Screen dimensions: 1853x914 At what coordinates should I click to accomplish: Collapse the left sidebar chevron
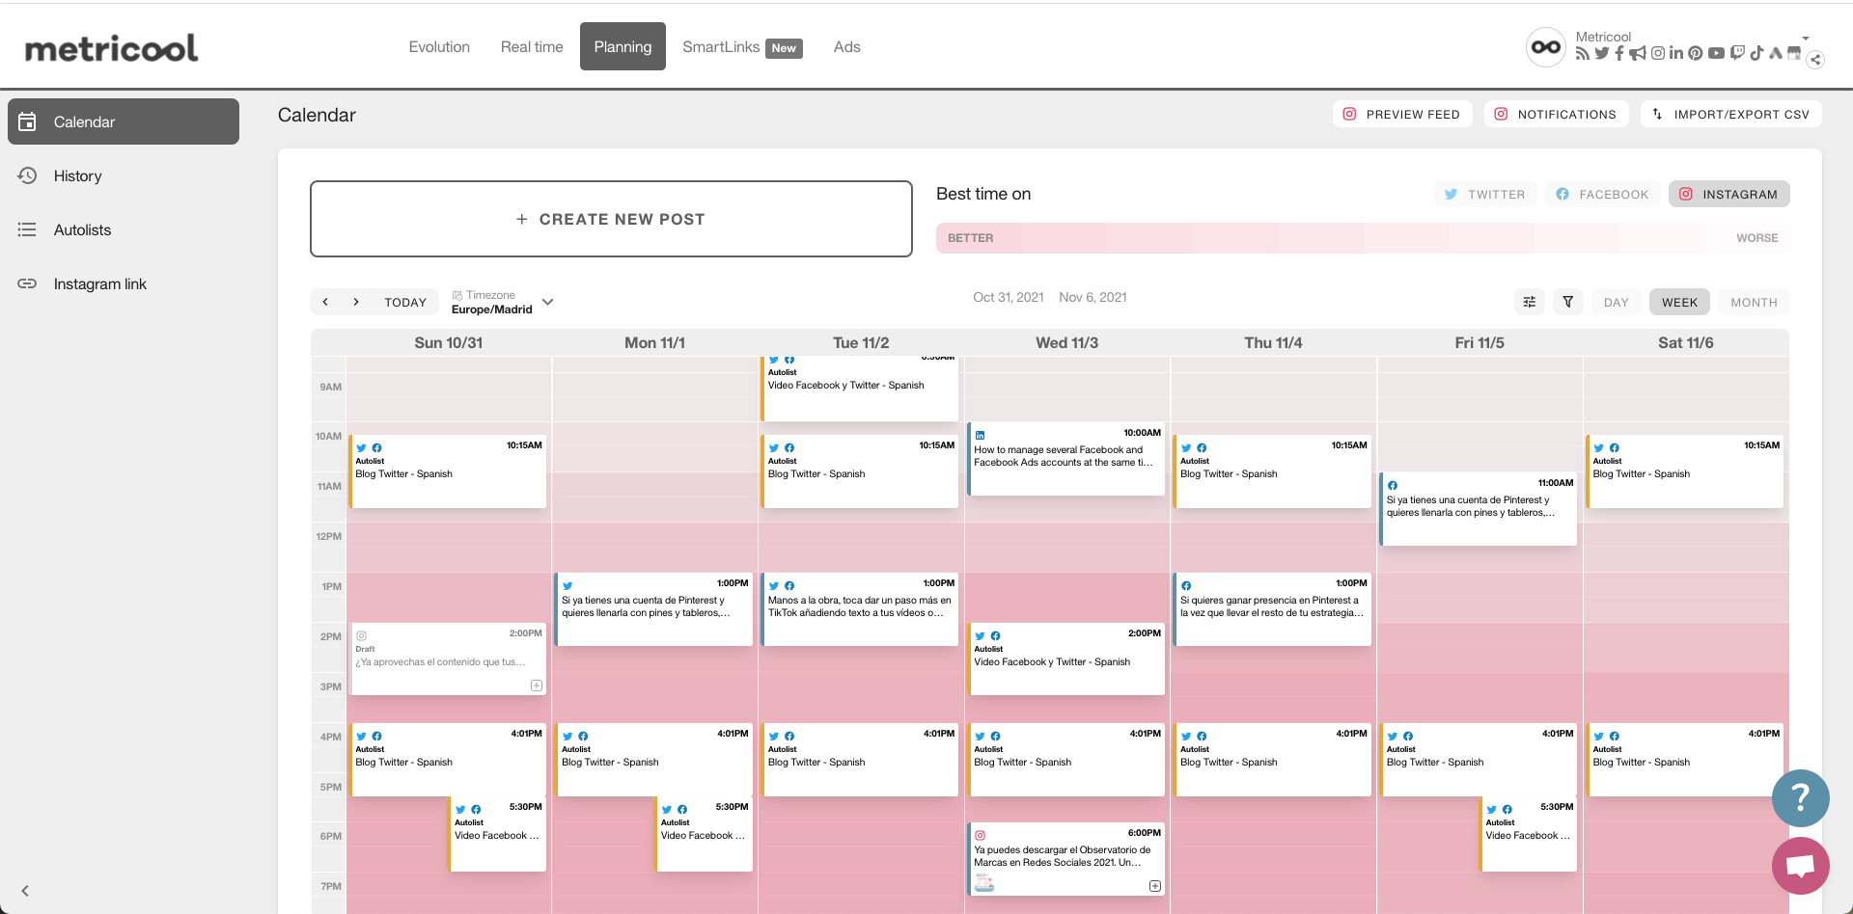click(25, 891)
